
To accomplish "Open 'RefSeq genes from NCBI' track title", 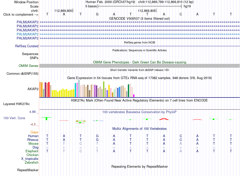I will pyautogui.click(x=139, y=42).
